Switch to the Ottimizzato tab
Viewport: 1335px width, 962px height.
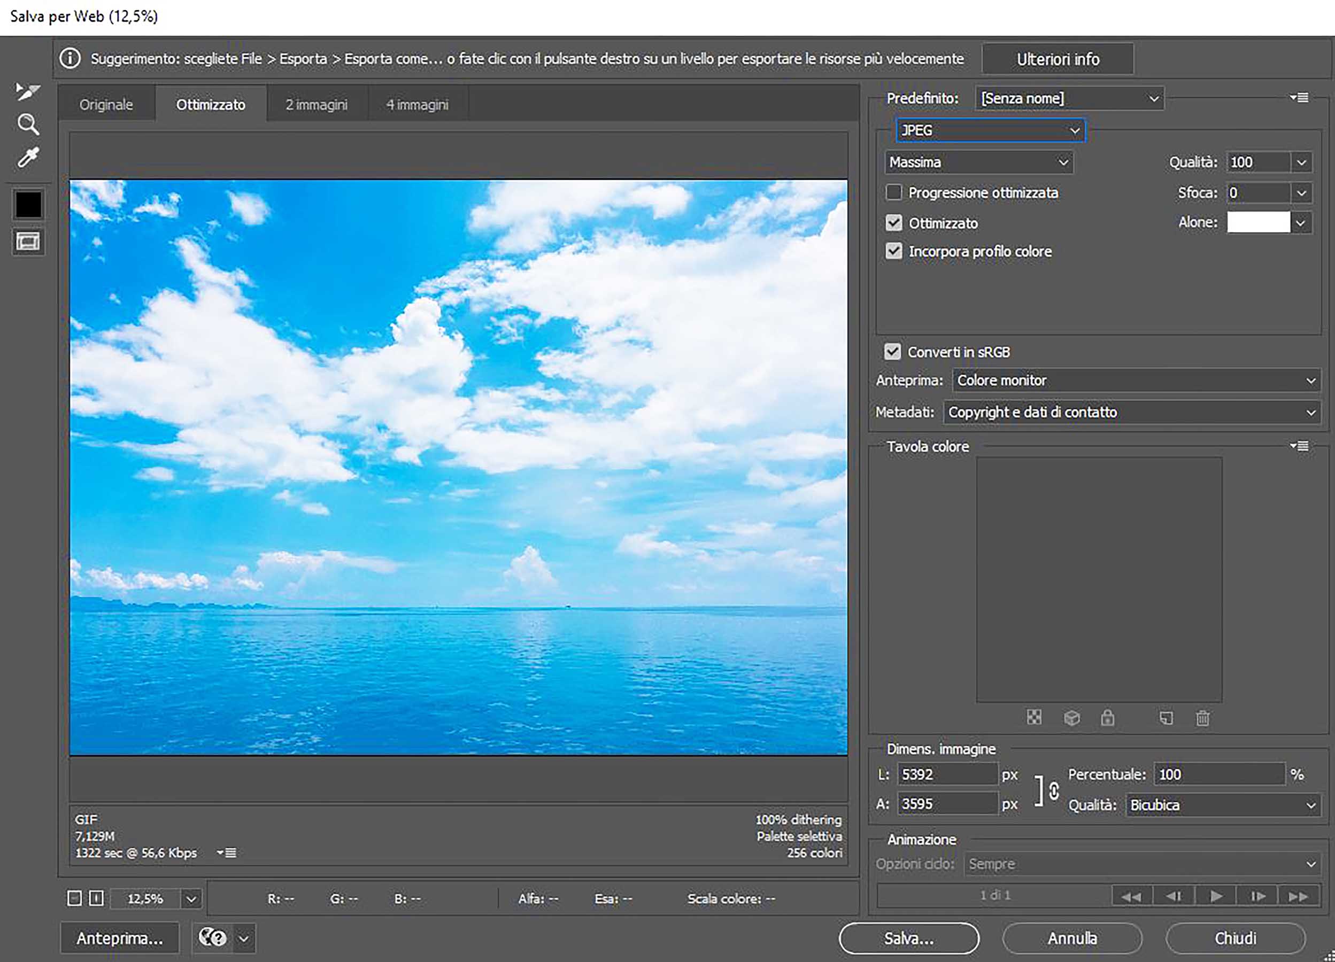pyautogui.click(x=211, y=104)
